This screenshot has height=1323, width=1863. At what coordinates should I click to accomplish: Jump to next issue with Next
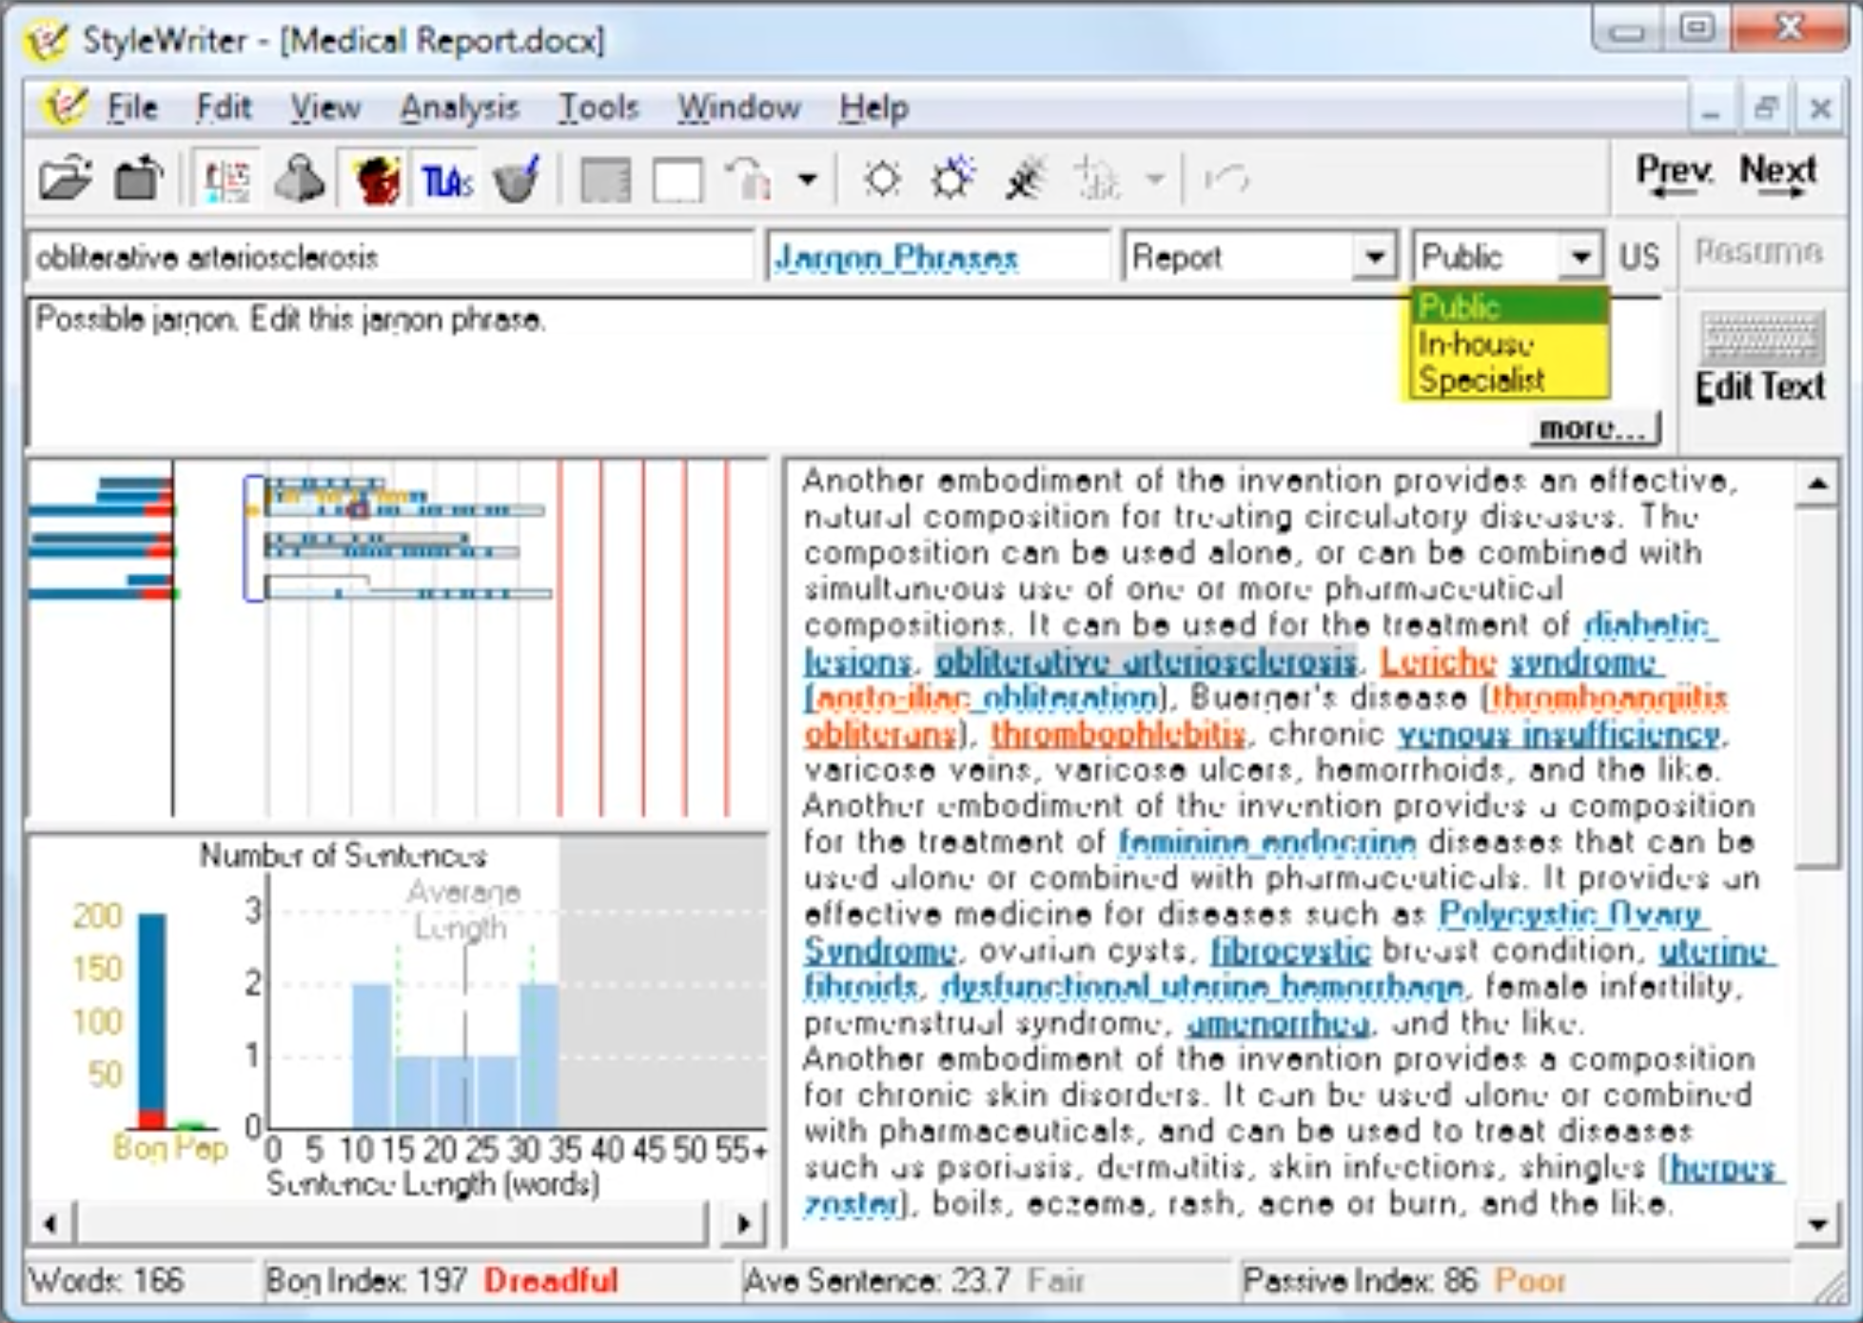pos(1778,175)
